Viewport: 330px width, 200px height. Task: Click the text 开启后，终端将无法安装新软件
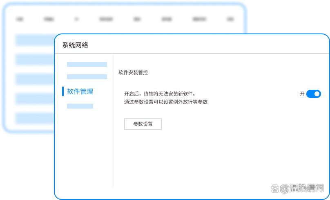coord(160,93)
